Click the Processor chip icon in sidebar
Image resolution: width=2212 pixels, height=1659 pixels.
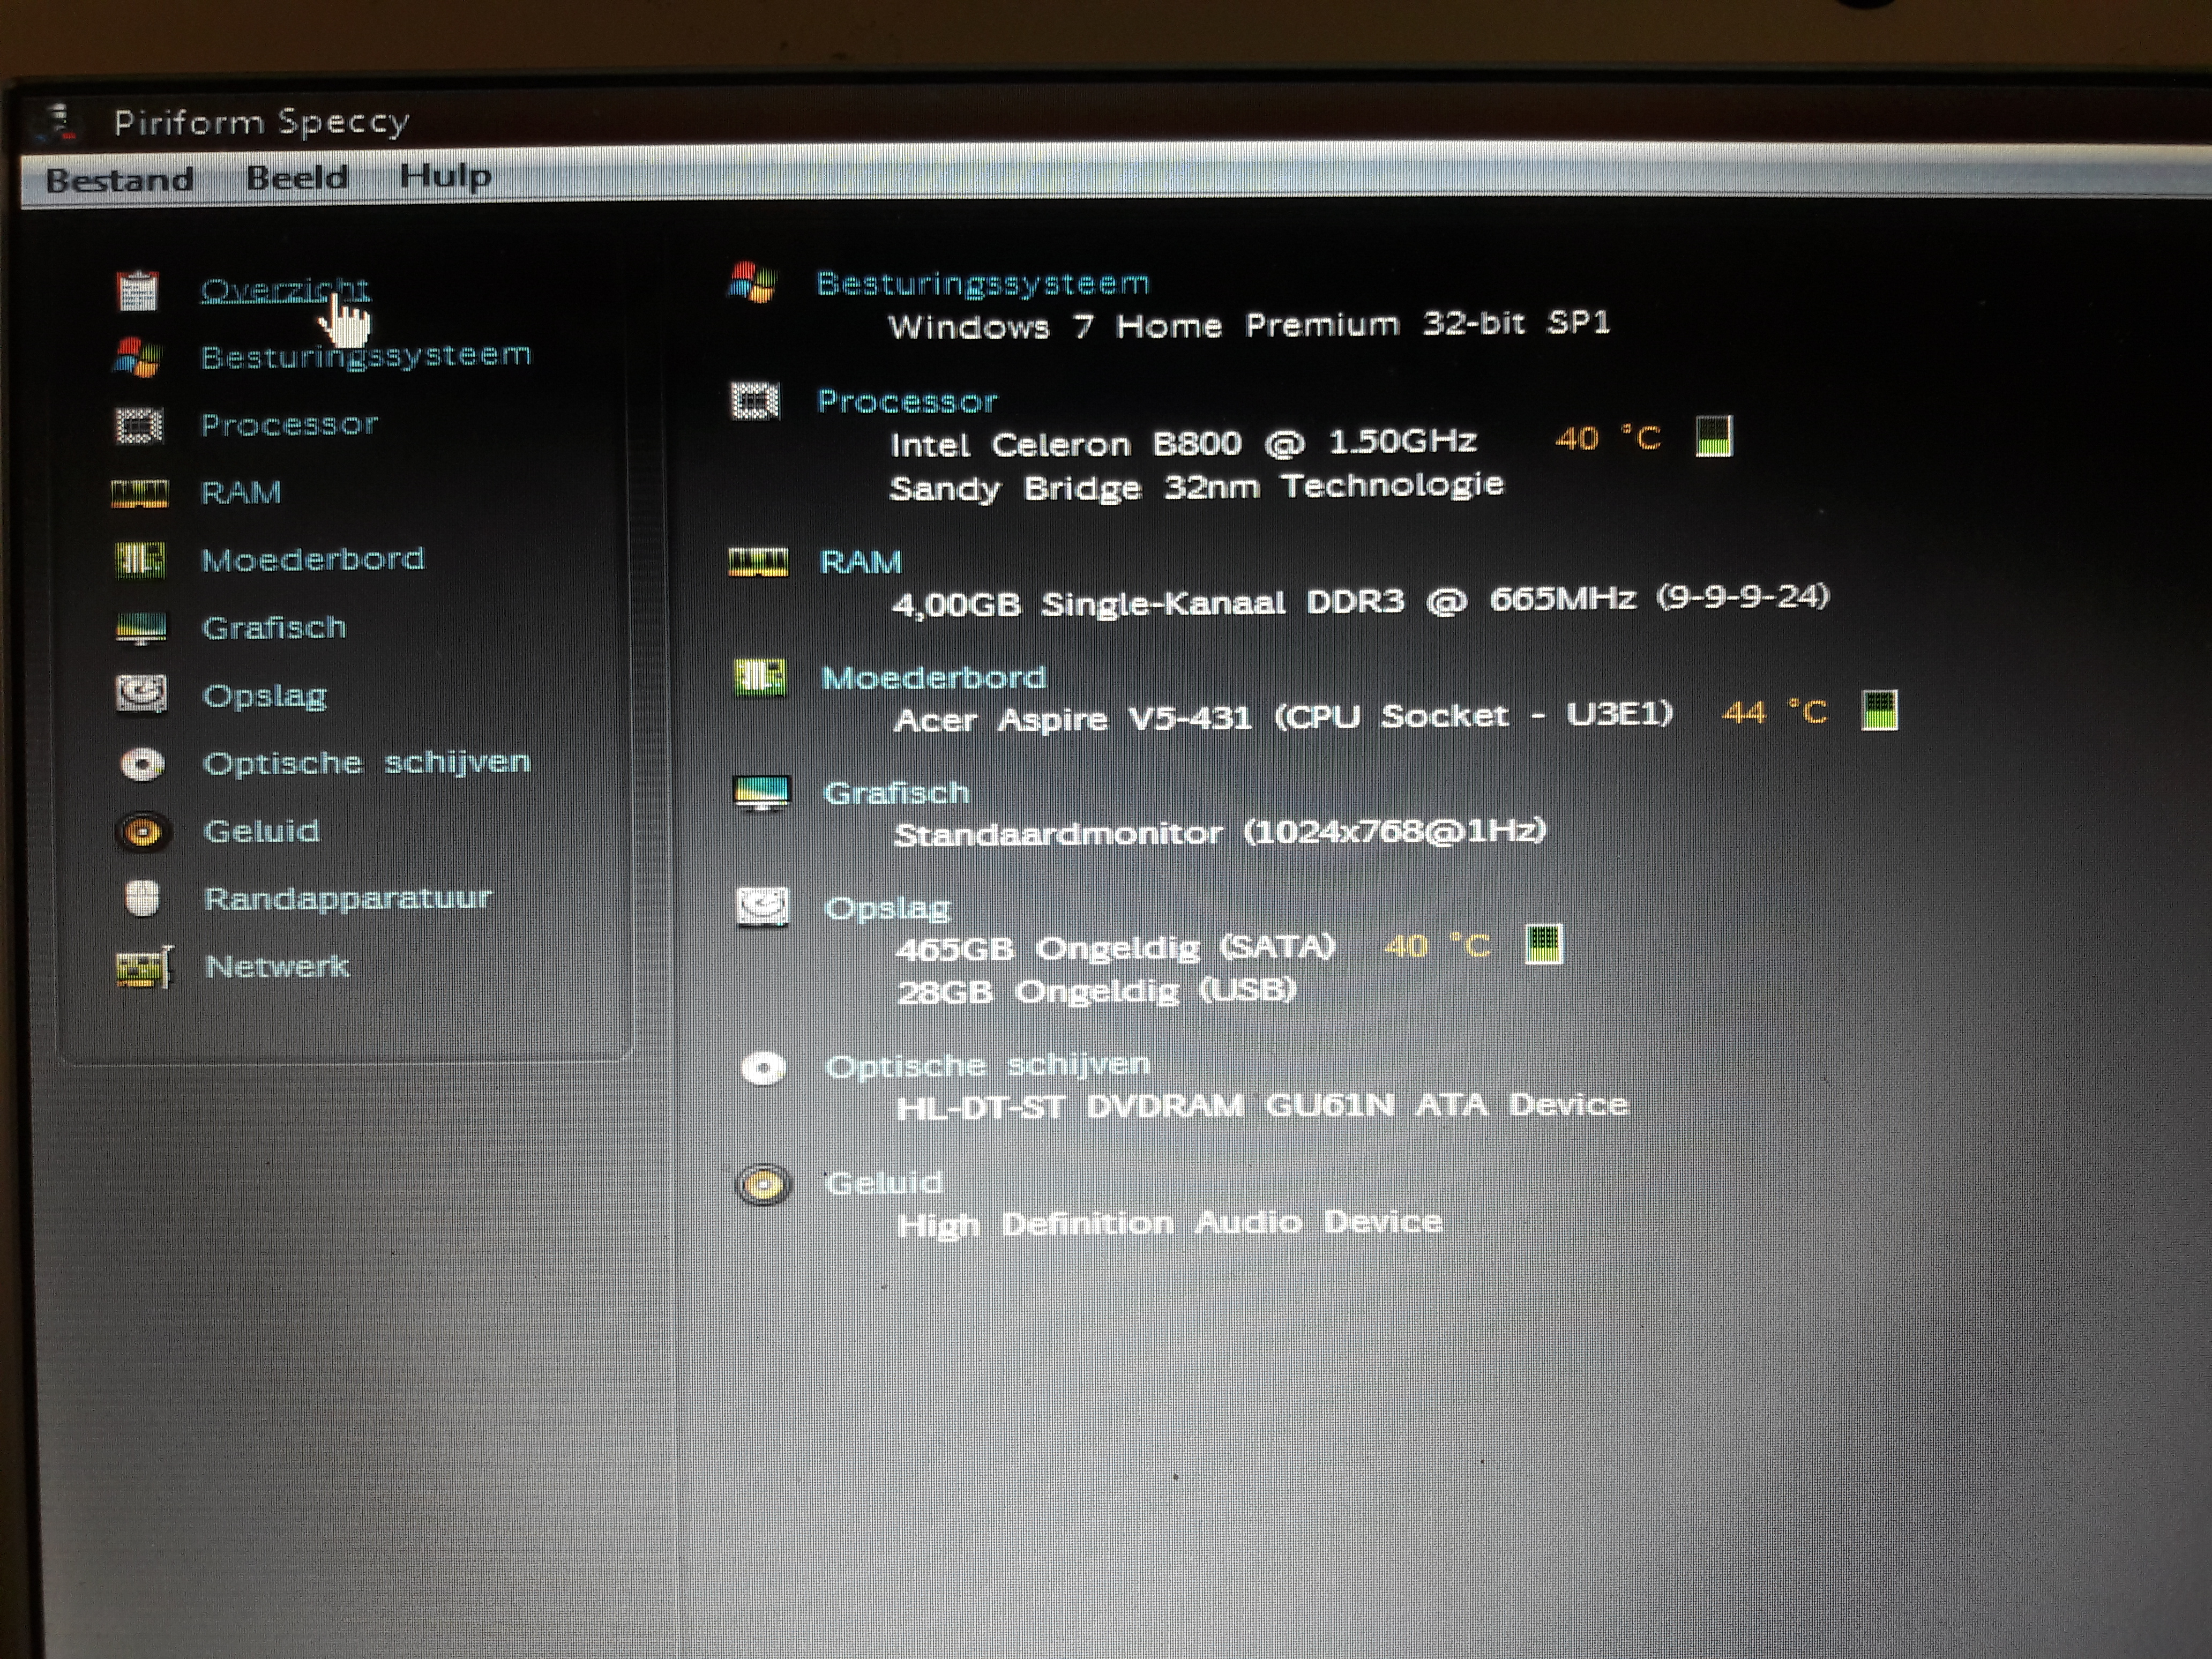[x=138, y=425]
